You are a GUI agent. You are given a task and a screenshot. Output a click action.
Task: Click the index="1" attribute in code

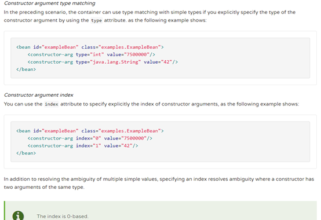click(x=89, y=146)
